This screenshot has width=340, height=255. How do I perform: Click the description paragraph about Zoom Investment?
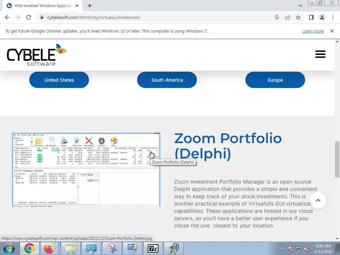click(246, 204)
